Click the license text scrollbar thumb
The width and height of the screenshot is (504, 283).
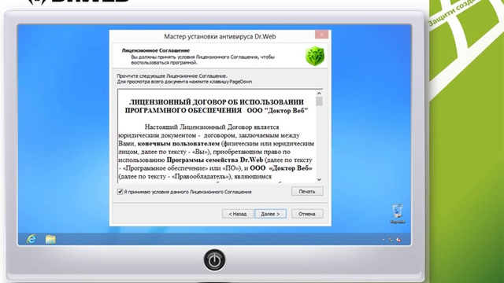[x=319, y=101]
